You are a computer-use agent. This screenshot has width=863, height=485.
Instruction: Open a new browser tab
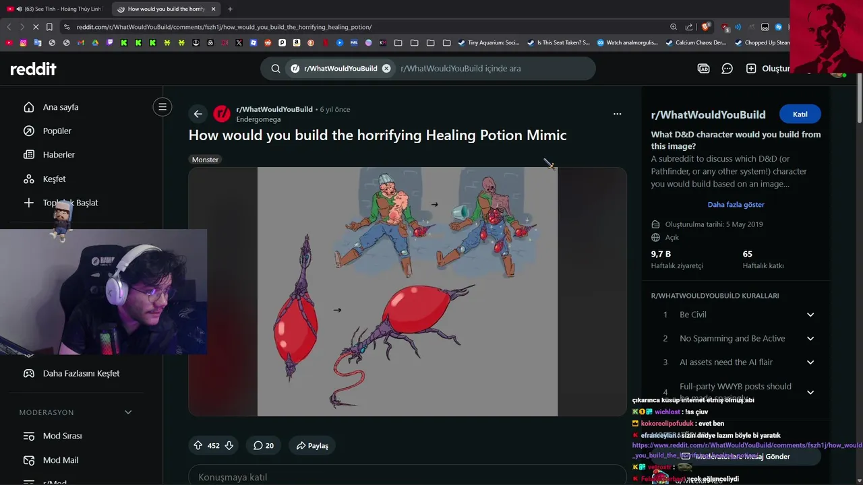click(x=230, y=9)
